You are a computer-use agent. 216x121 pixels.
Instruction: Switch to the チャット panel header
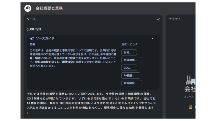tap(175, 19)
